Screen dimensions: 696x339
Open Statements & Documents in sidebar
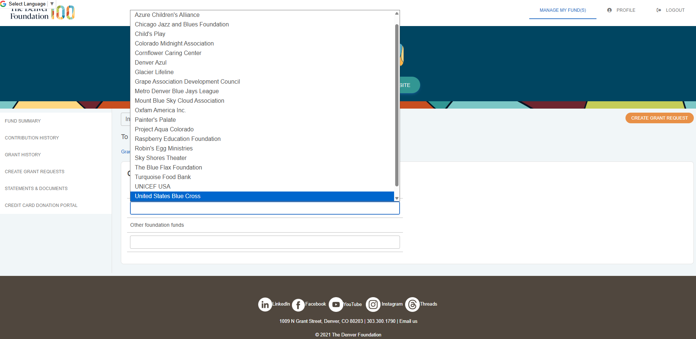pos(36,189)
